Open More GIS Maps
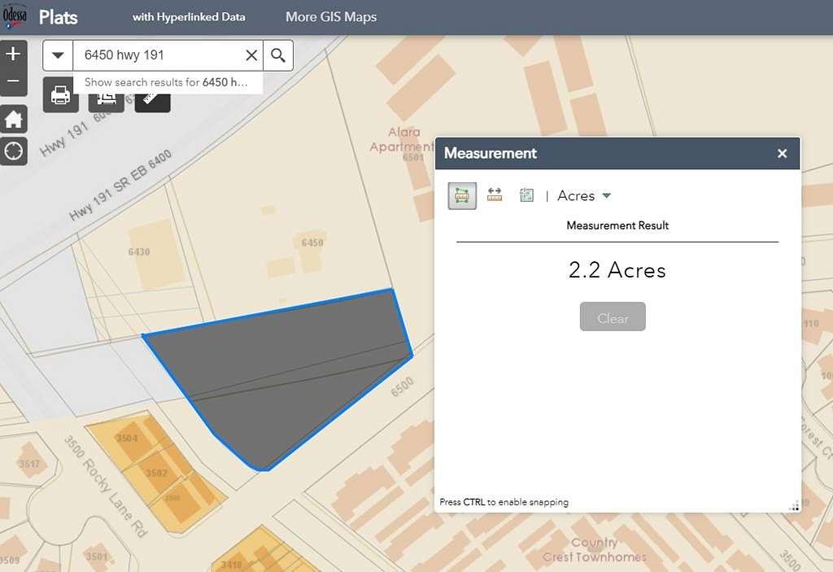The width and height of the screenshot is (833, 572). tap(330, 16)
